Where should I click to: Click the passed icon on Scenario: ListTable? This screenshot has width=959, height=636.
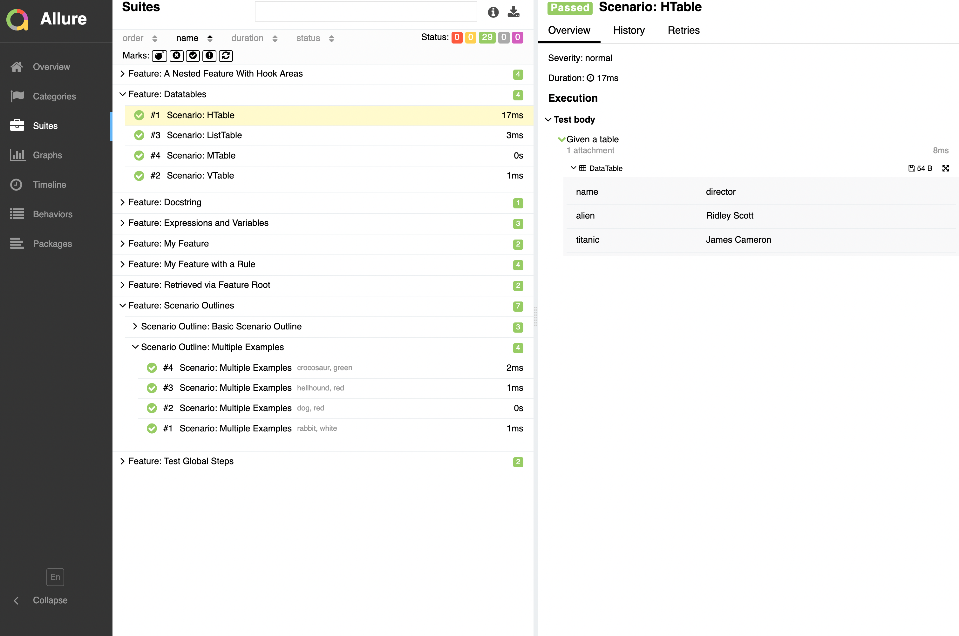pos(139,135)
